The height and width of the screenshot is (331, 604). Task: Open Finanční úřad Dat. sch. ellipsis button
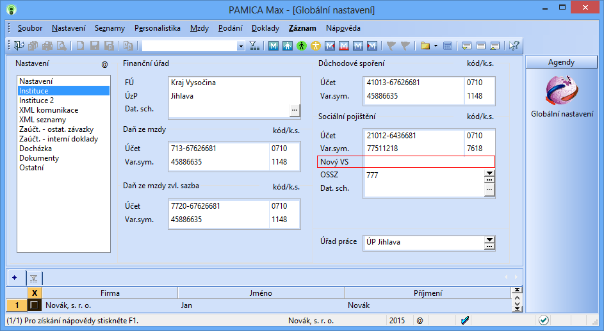[295, 110]
